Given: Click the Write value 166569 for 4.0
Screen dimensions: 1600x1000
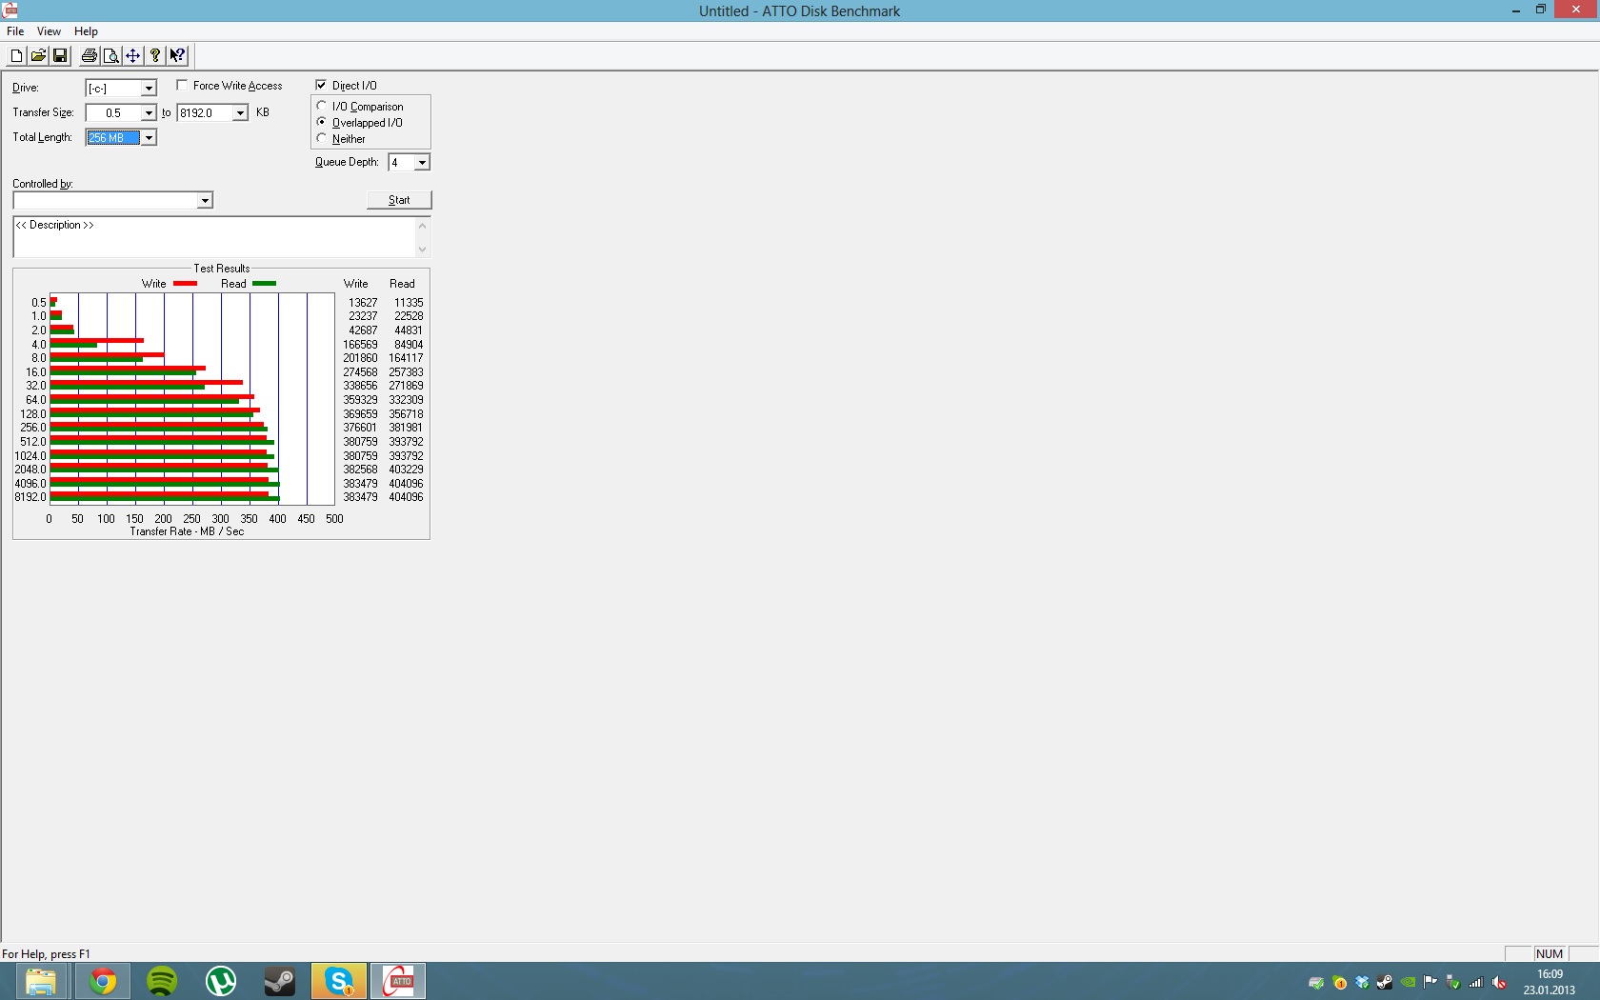Looking at the screenshot, I should coord(360,345).
